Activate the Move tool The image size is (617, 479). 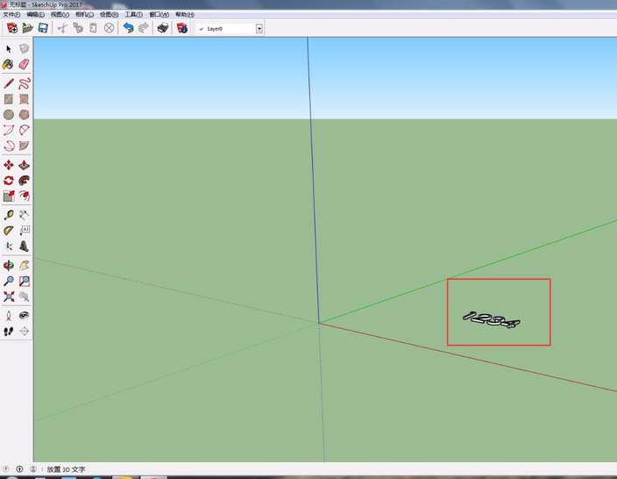pos(9,165)
